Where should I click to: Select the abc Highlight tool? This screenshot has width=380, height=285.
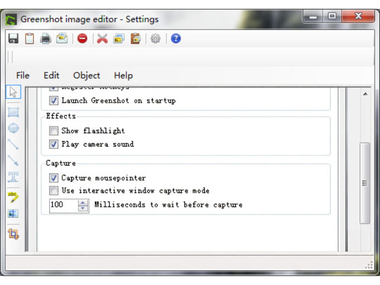[13, 197]
